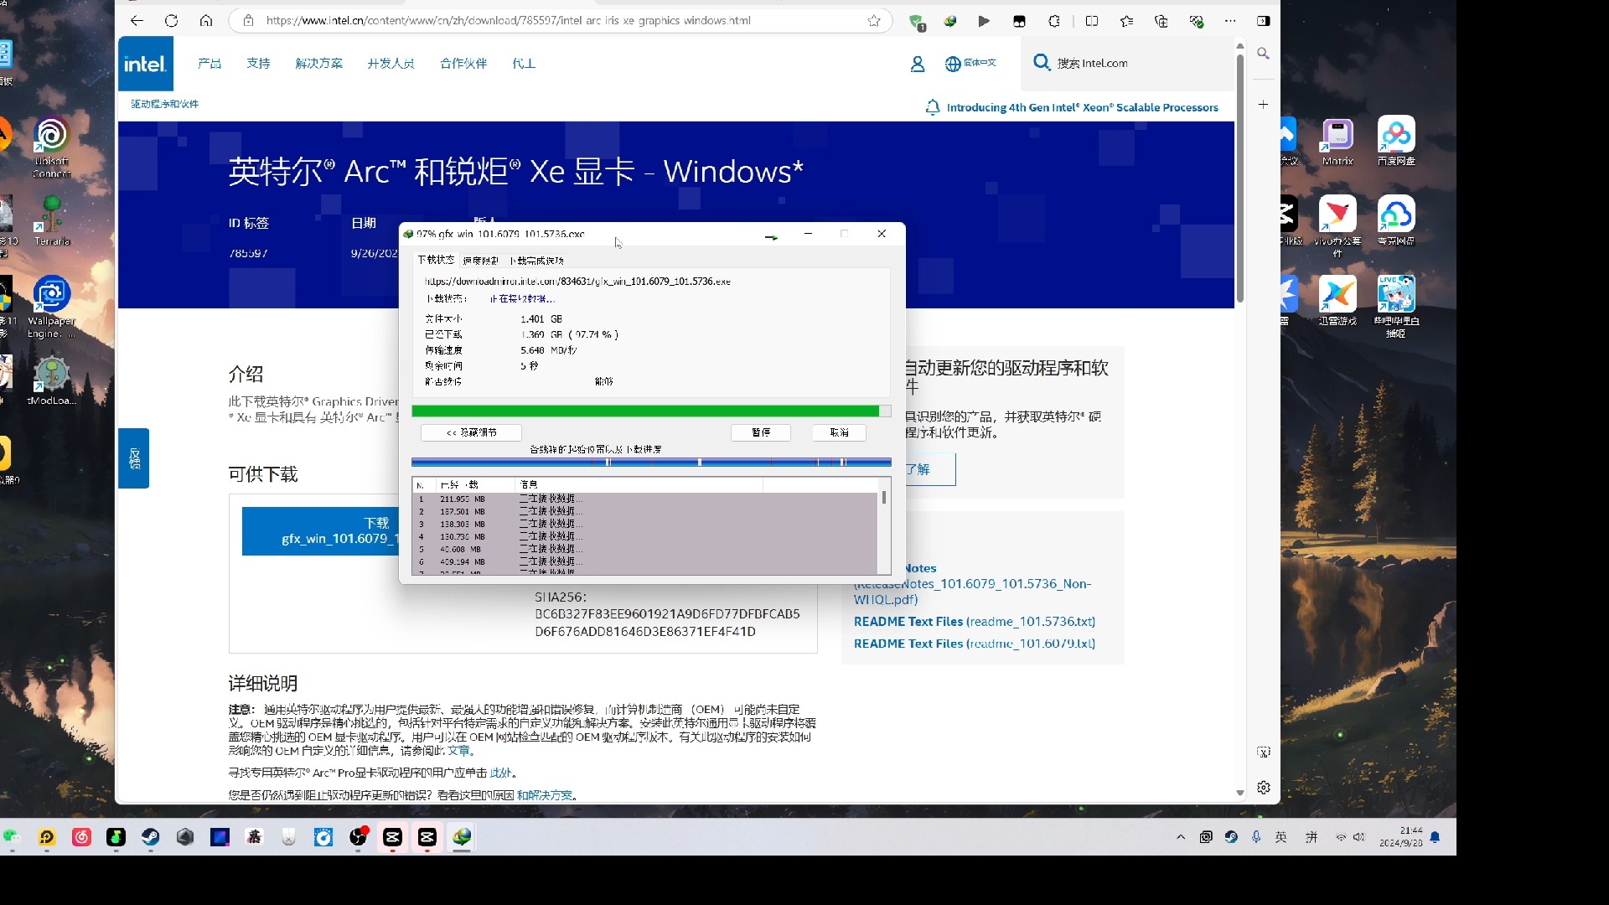This screenshot has height=905, width=1609.
Task: Open 代工 menu on Intel site
Action: [524, 64]
